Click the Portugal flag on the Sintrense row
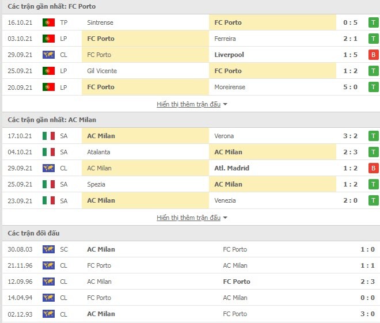The image size is (380, 323). click(x=48, y=22)
